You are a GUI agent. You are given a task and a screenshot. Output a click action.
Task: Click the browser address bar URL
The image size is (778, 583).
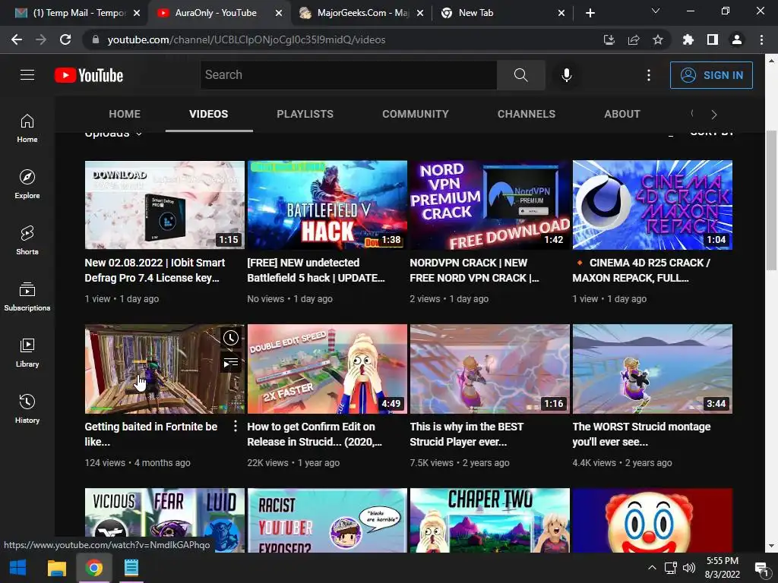click(246, 39)
